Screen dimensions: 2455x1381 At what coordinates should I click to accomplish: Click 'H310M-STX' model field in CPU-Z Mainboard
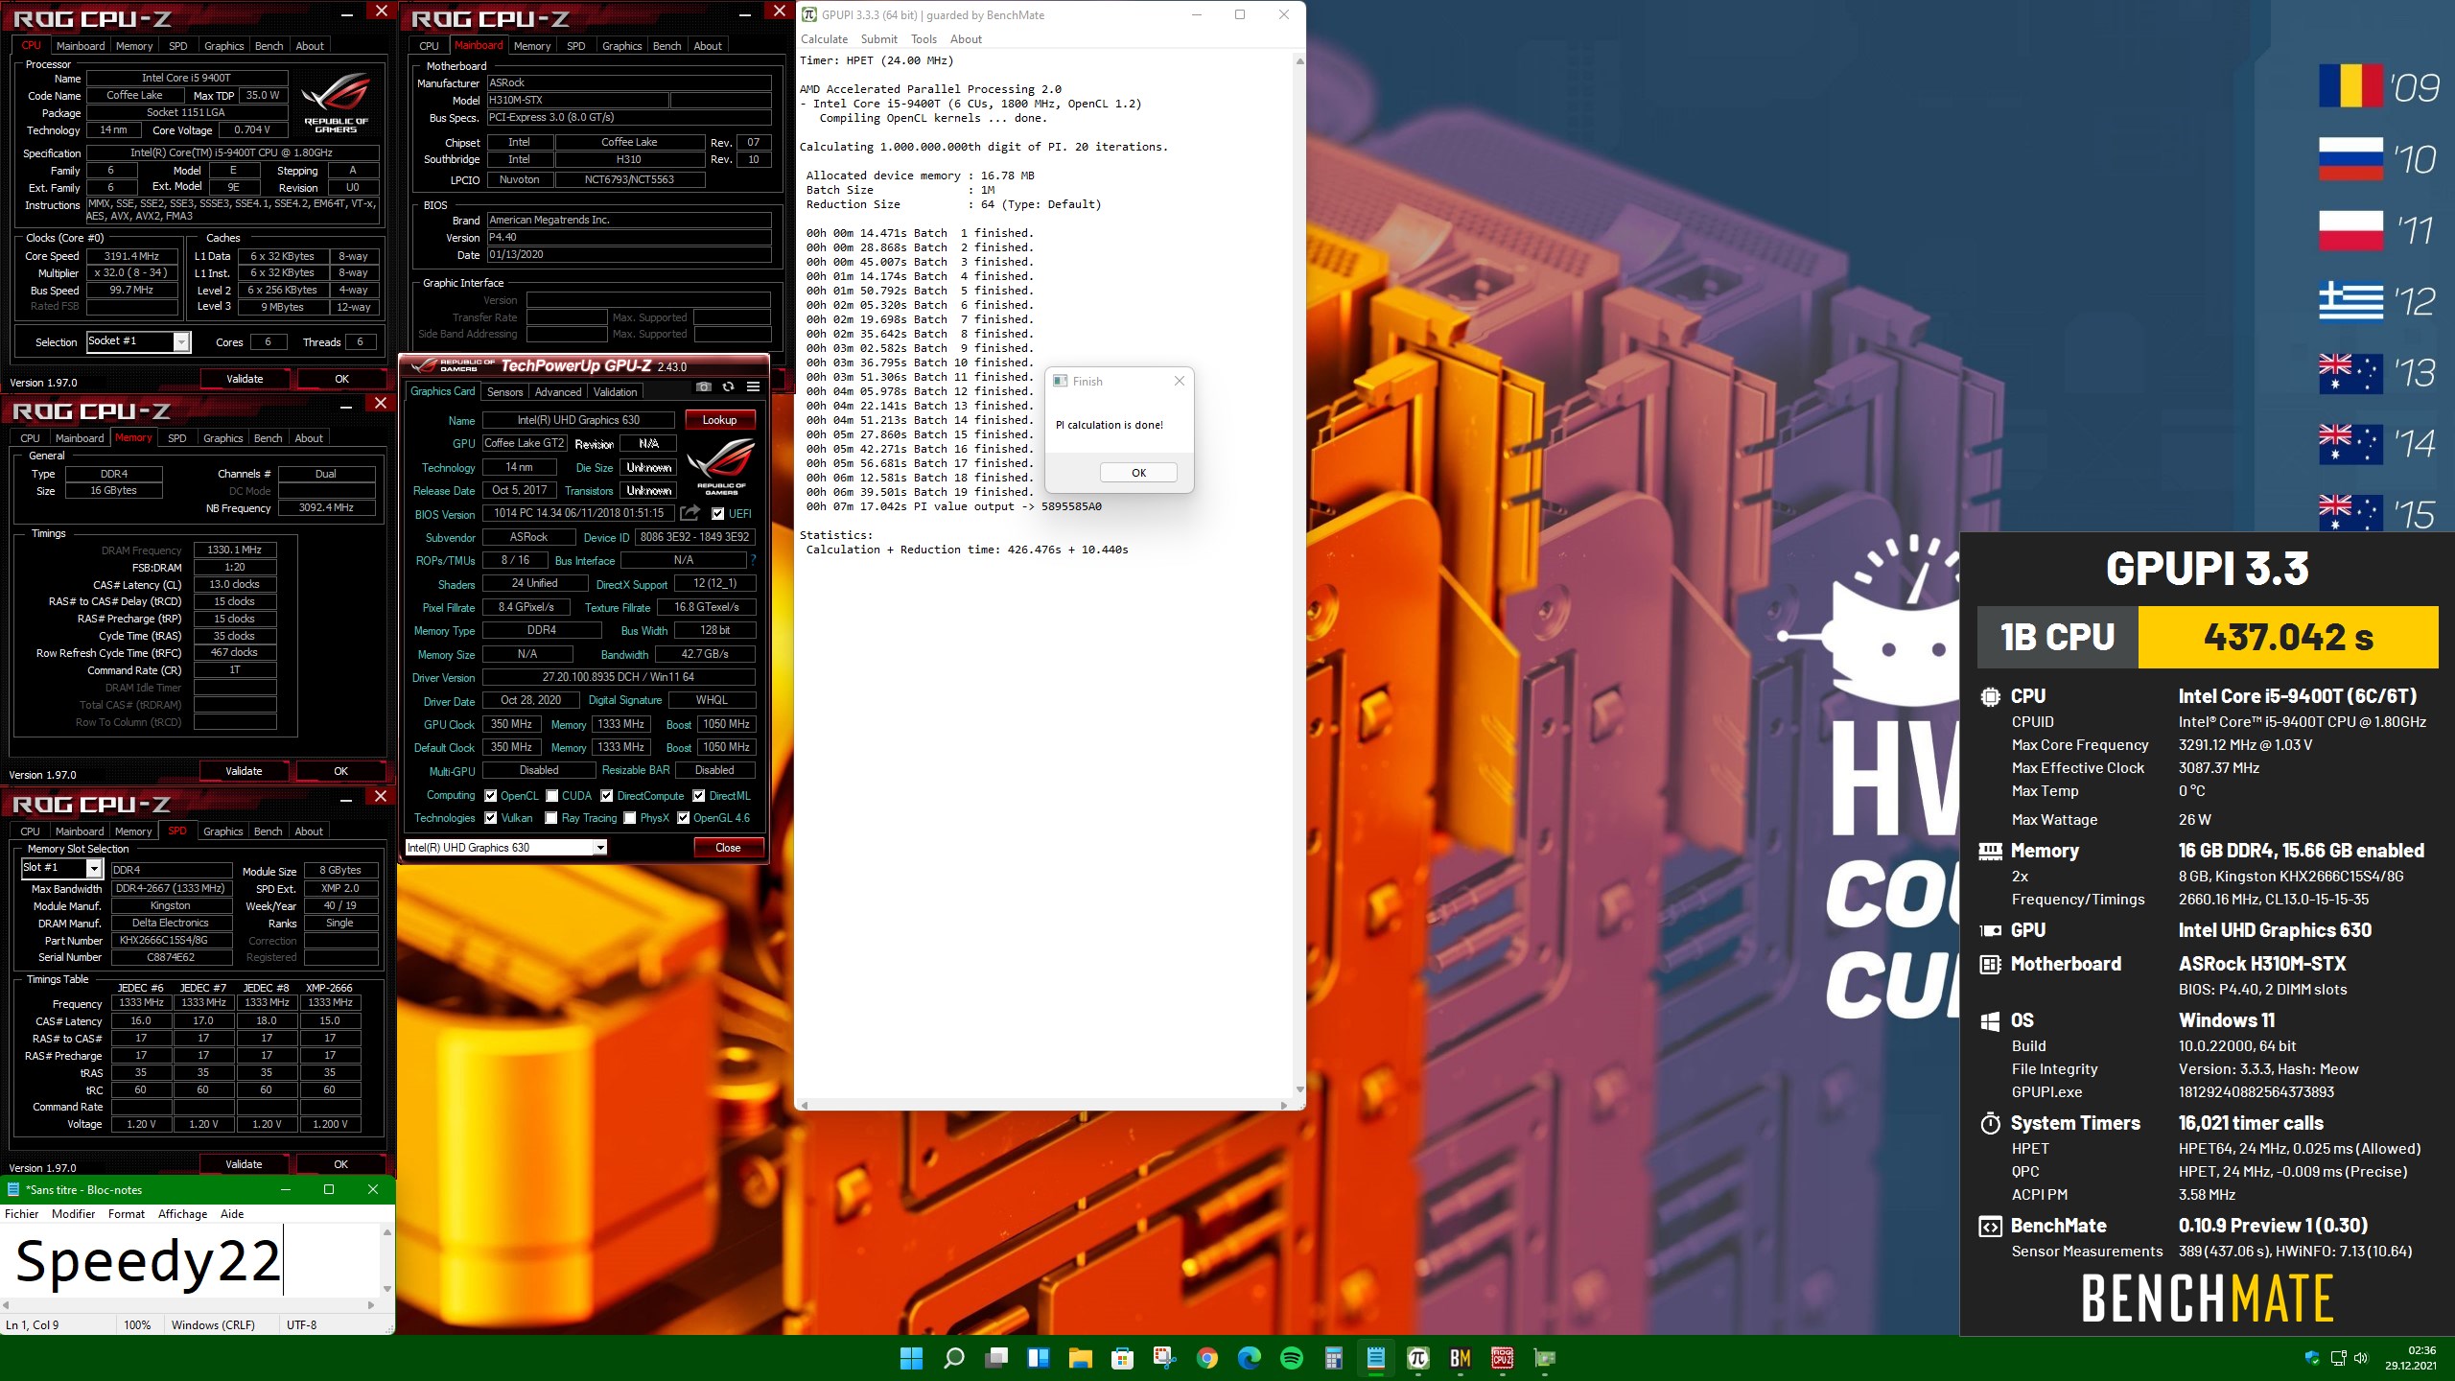click(577, 100)
